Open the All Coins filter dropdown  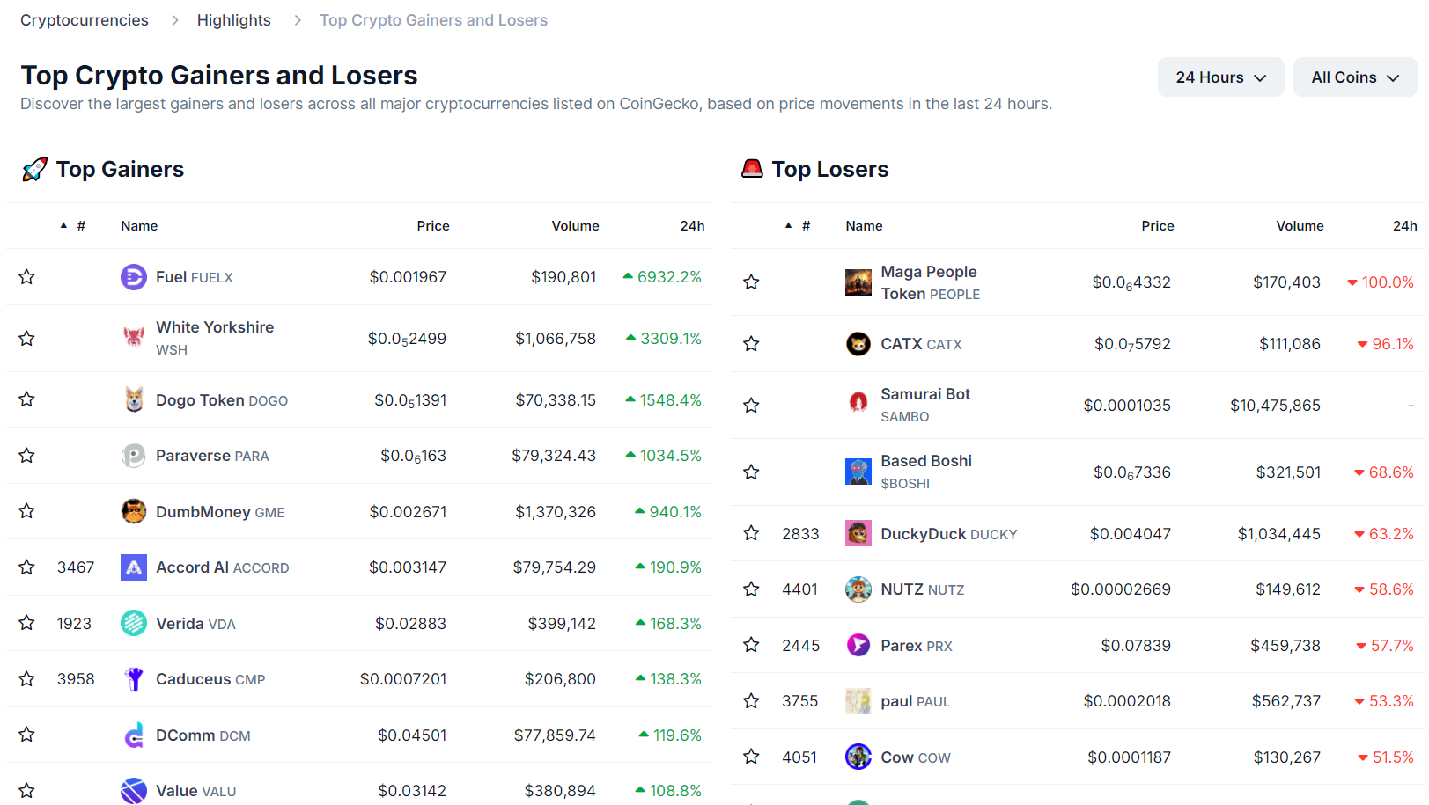click(x=1355, y=77)
